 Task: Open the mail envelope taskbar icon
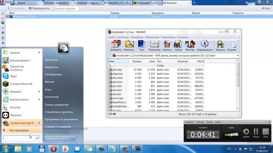pos(77,149)
